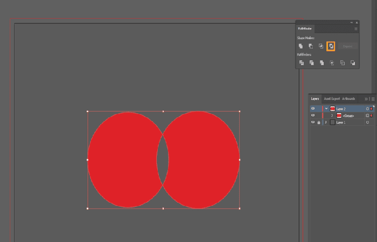
Task: Click the bottom-center bounding box handle
Action: tap(163, 209)
